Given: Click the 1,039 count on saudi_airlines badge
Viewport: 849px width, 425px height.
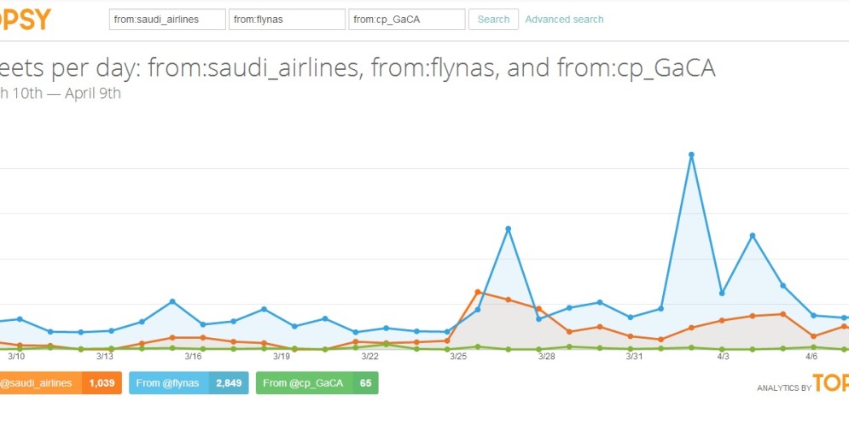Looking at the screenshot, I should tap(102, 383).
